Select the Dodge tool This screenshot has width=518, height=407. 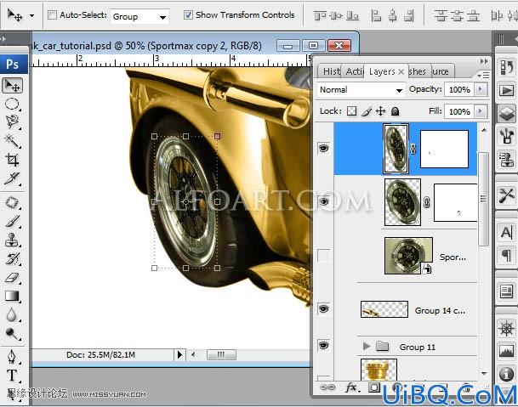point(12,333)
